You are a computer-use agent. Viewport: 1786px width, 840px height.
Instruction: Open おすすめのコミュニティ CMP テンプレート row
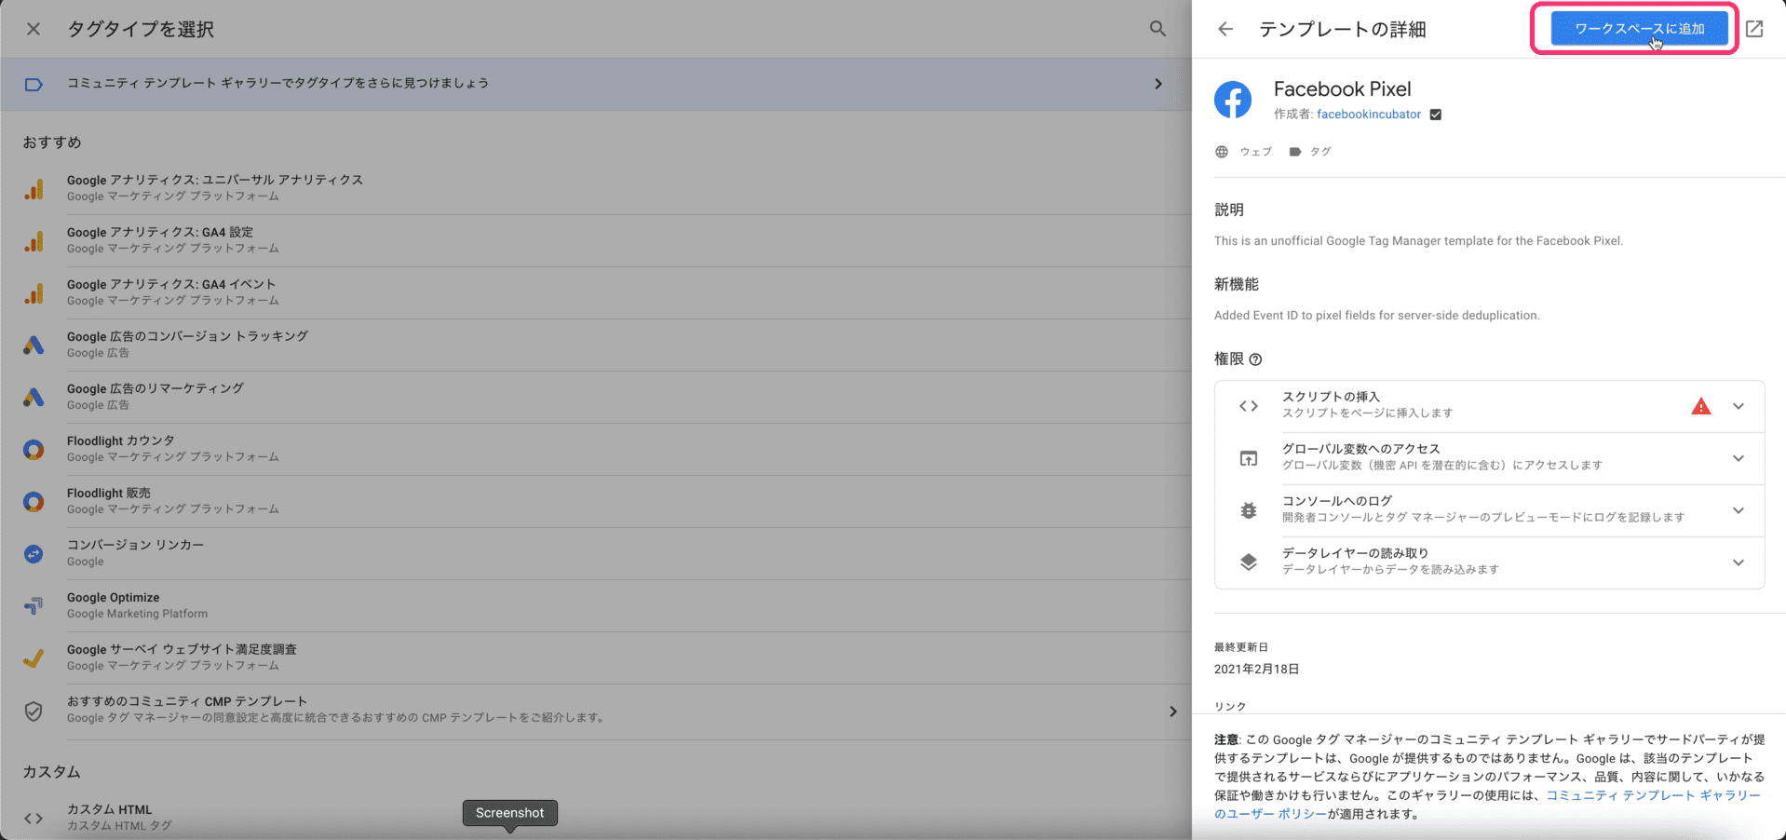596,710
